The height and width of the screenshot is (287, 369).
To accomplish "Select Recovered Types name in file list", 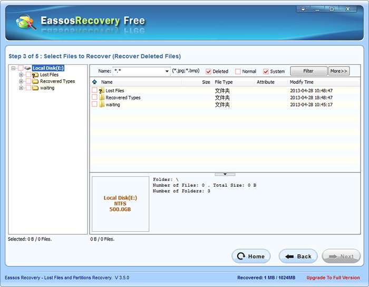I will (123, 98).
